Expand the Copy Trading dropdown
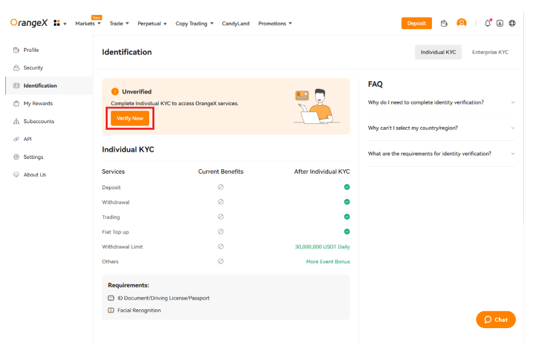This screenshot has height=345, width=537. pos(195,24)
